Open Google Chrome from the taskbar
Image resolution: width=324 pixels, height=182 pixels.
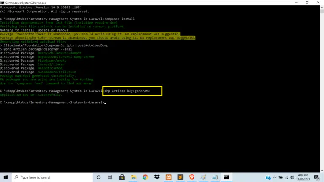click(146, 177)
